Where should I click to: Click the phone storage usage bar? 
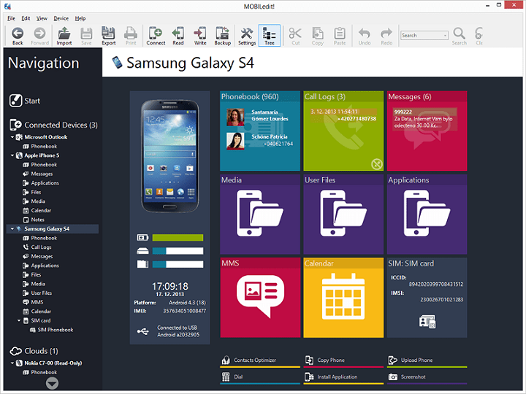click(x=178, y=251)
